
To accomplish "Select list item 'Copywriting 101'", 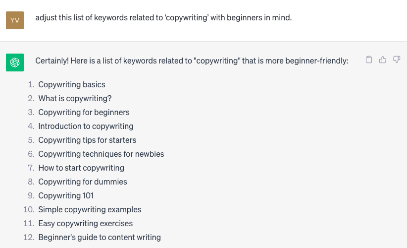I will [66, 195].
